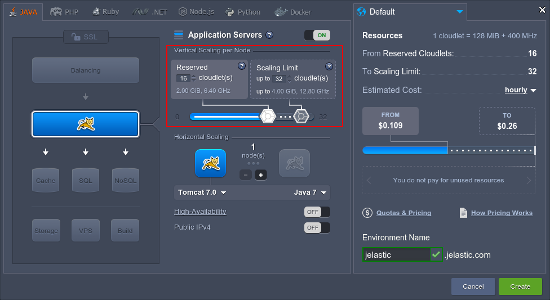This screenshot has width=550, height=300.
Task: Open Scaling Limit help icon
Action: tap(329, 66)
